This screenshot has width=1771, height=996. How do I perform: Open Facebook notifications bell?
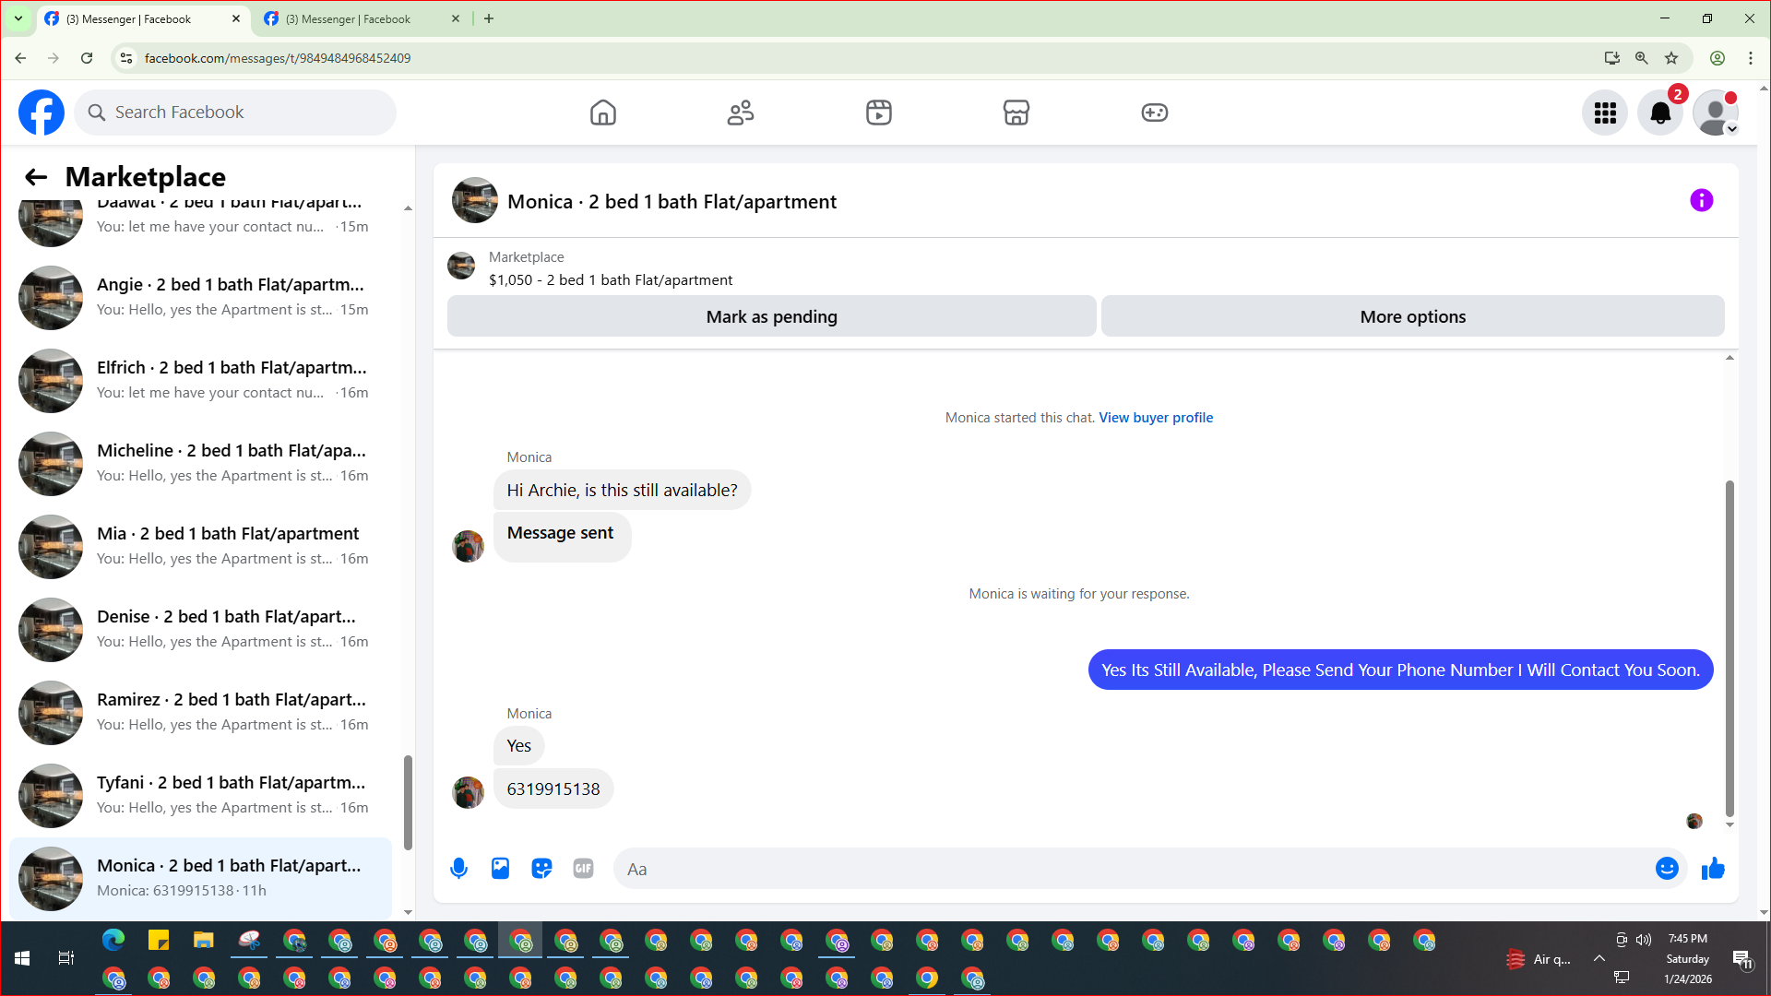(x=1659, y=113)
